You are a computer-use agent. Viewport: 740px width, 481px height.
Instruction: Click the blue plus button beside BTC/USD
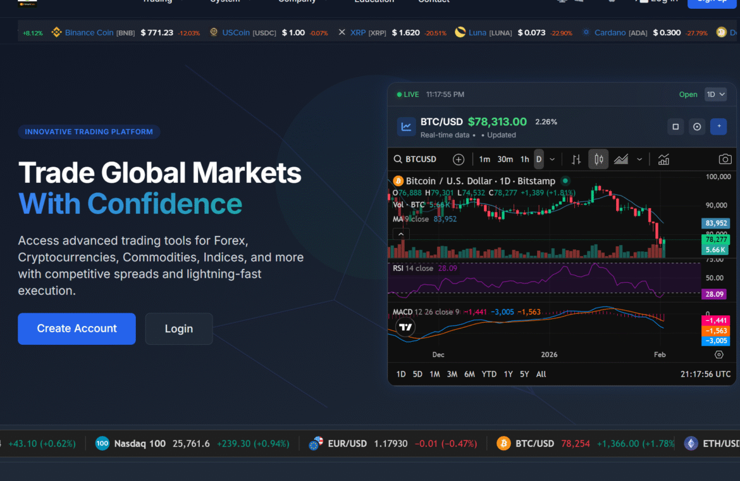click(x=718, y=127)
